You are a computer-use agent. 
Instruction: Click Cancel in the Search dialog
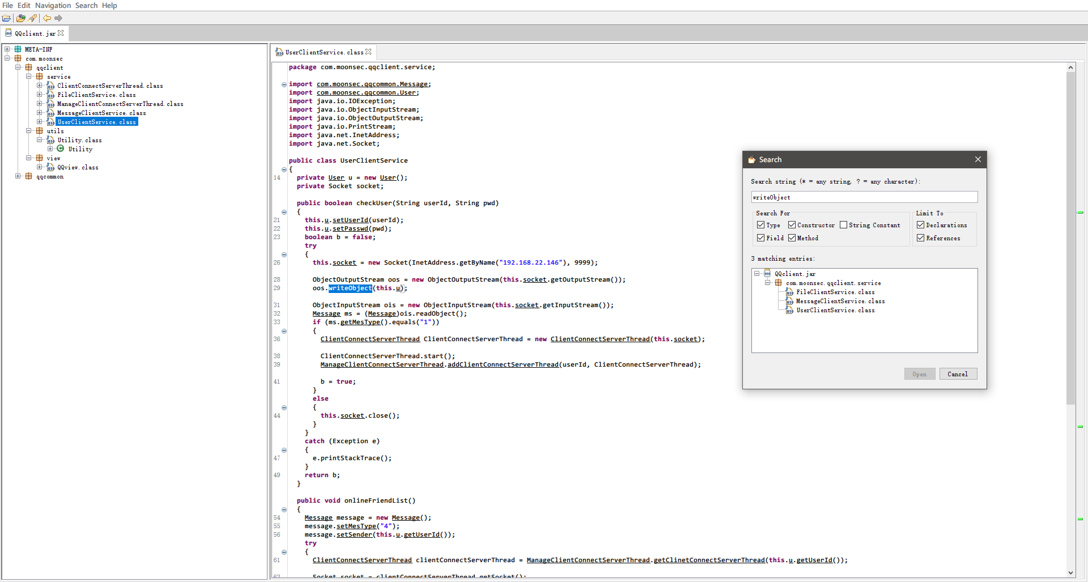(x=958, y=374)
